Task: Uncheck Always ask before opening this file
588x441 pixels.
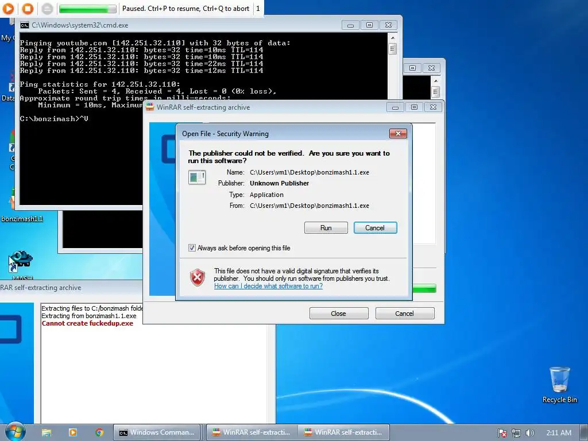Action: (192, 248)
